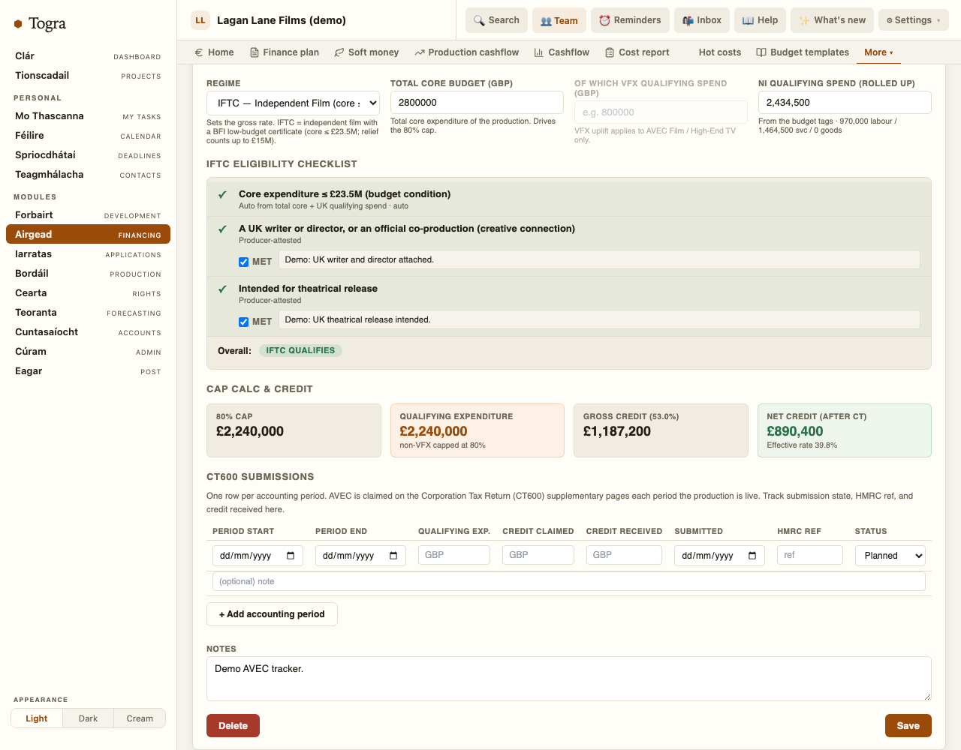The height and width of the screenshot is (750, 961).
Task: Expand the More menu
Action: (x=878, y=52)
